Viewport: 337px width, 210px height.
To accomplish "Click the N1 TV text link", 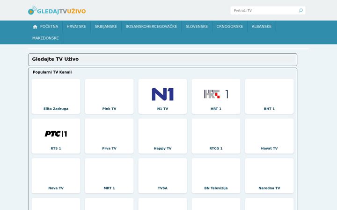I will point(163,109).
